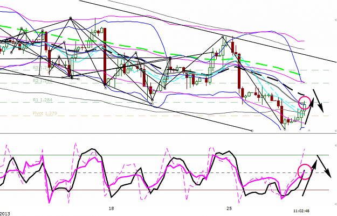Image resolution: width=337 pixels, height=216 pixels.
Task: Select the green upper level line in oscillator panel
Action: (164, 155)
